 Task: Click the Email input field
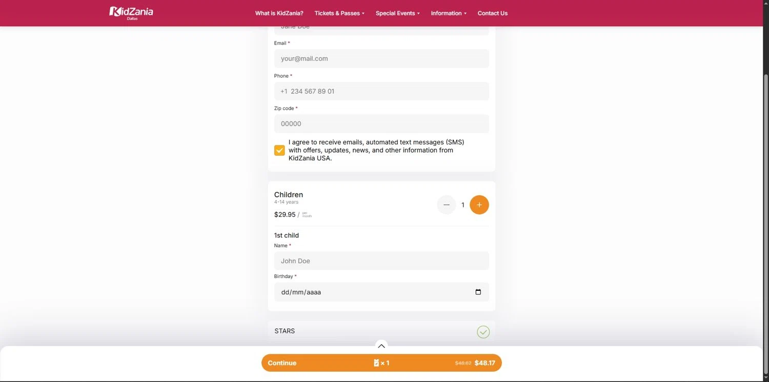pos(381,58)
